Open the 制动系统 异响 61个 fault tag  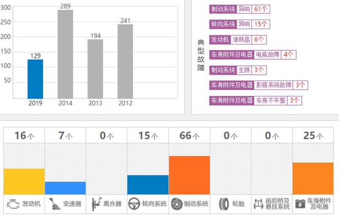tap(239, 9)
